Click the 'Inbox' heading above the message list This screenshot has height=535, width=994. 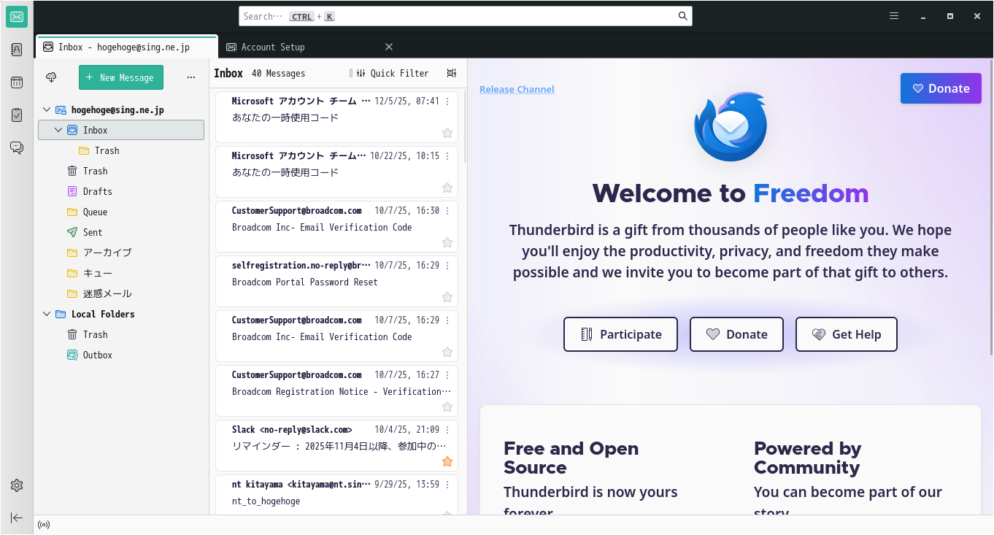(x=228, y=73)
